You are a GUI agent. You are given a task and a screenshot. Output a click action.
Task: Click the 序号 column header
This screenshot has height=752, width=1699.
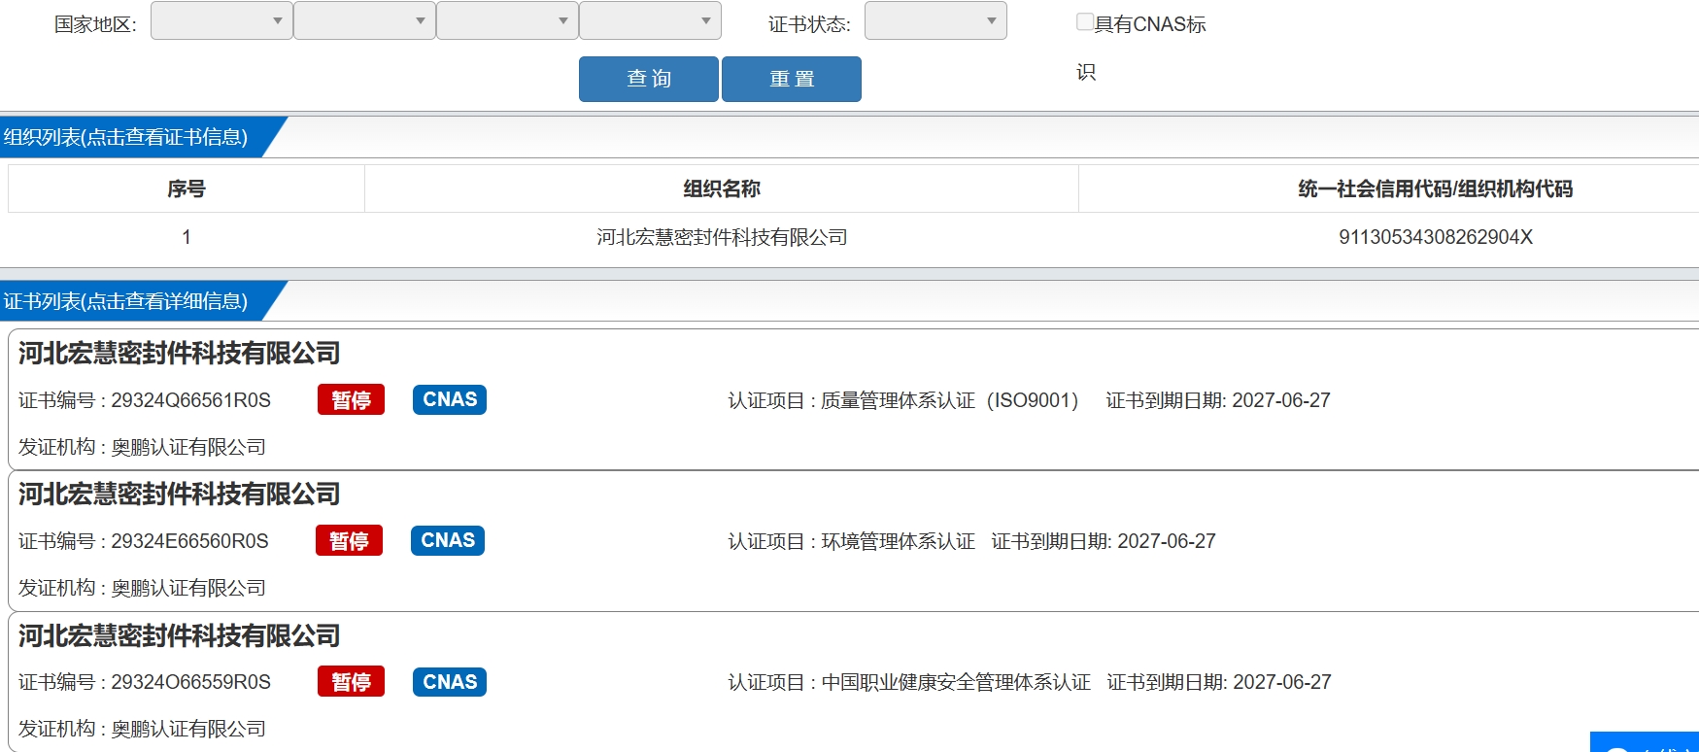[187, 188]
